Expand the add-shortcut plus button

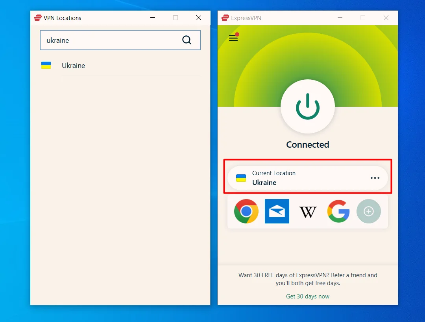(369, 211)
